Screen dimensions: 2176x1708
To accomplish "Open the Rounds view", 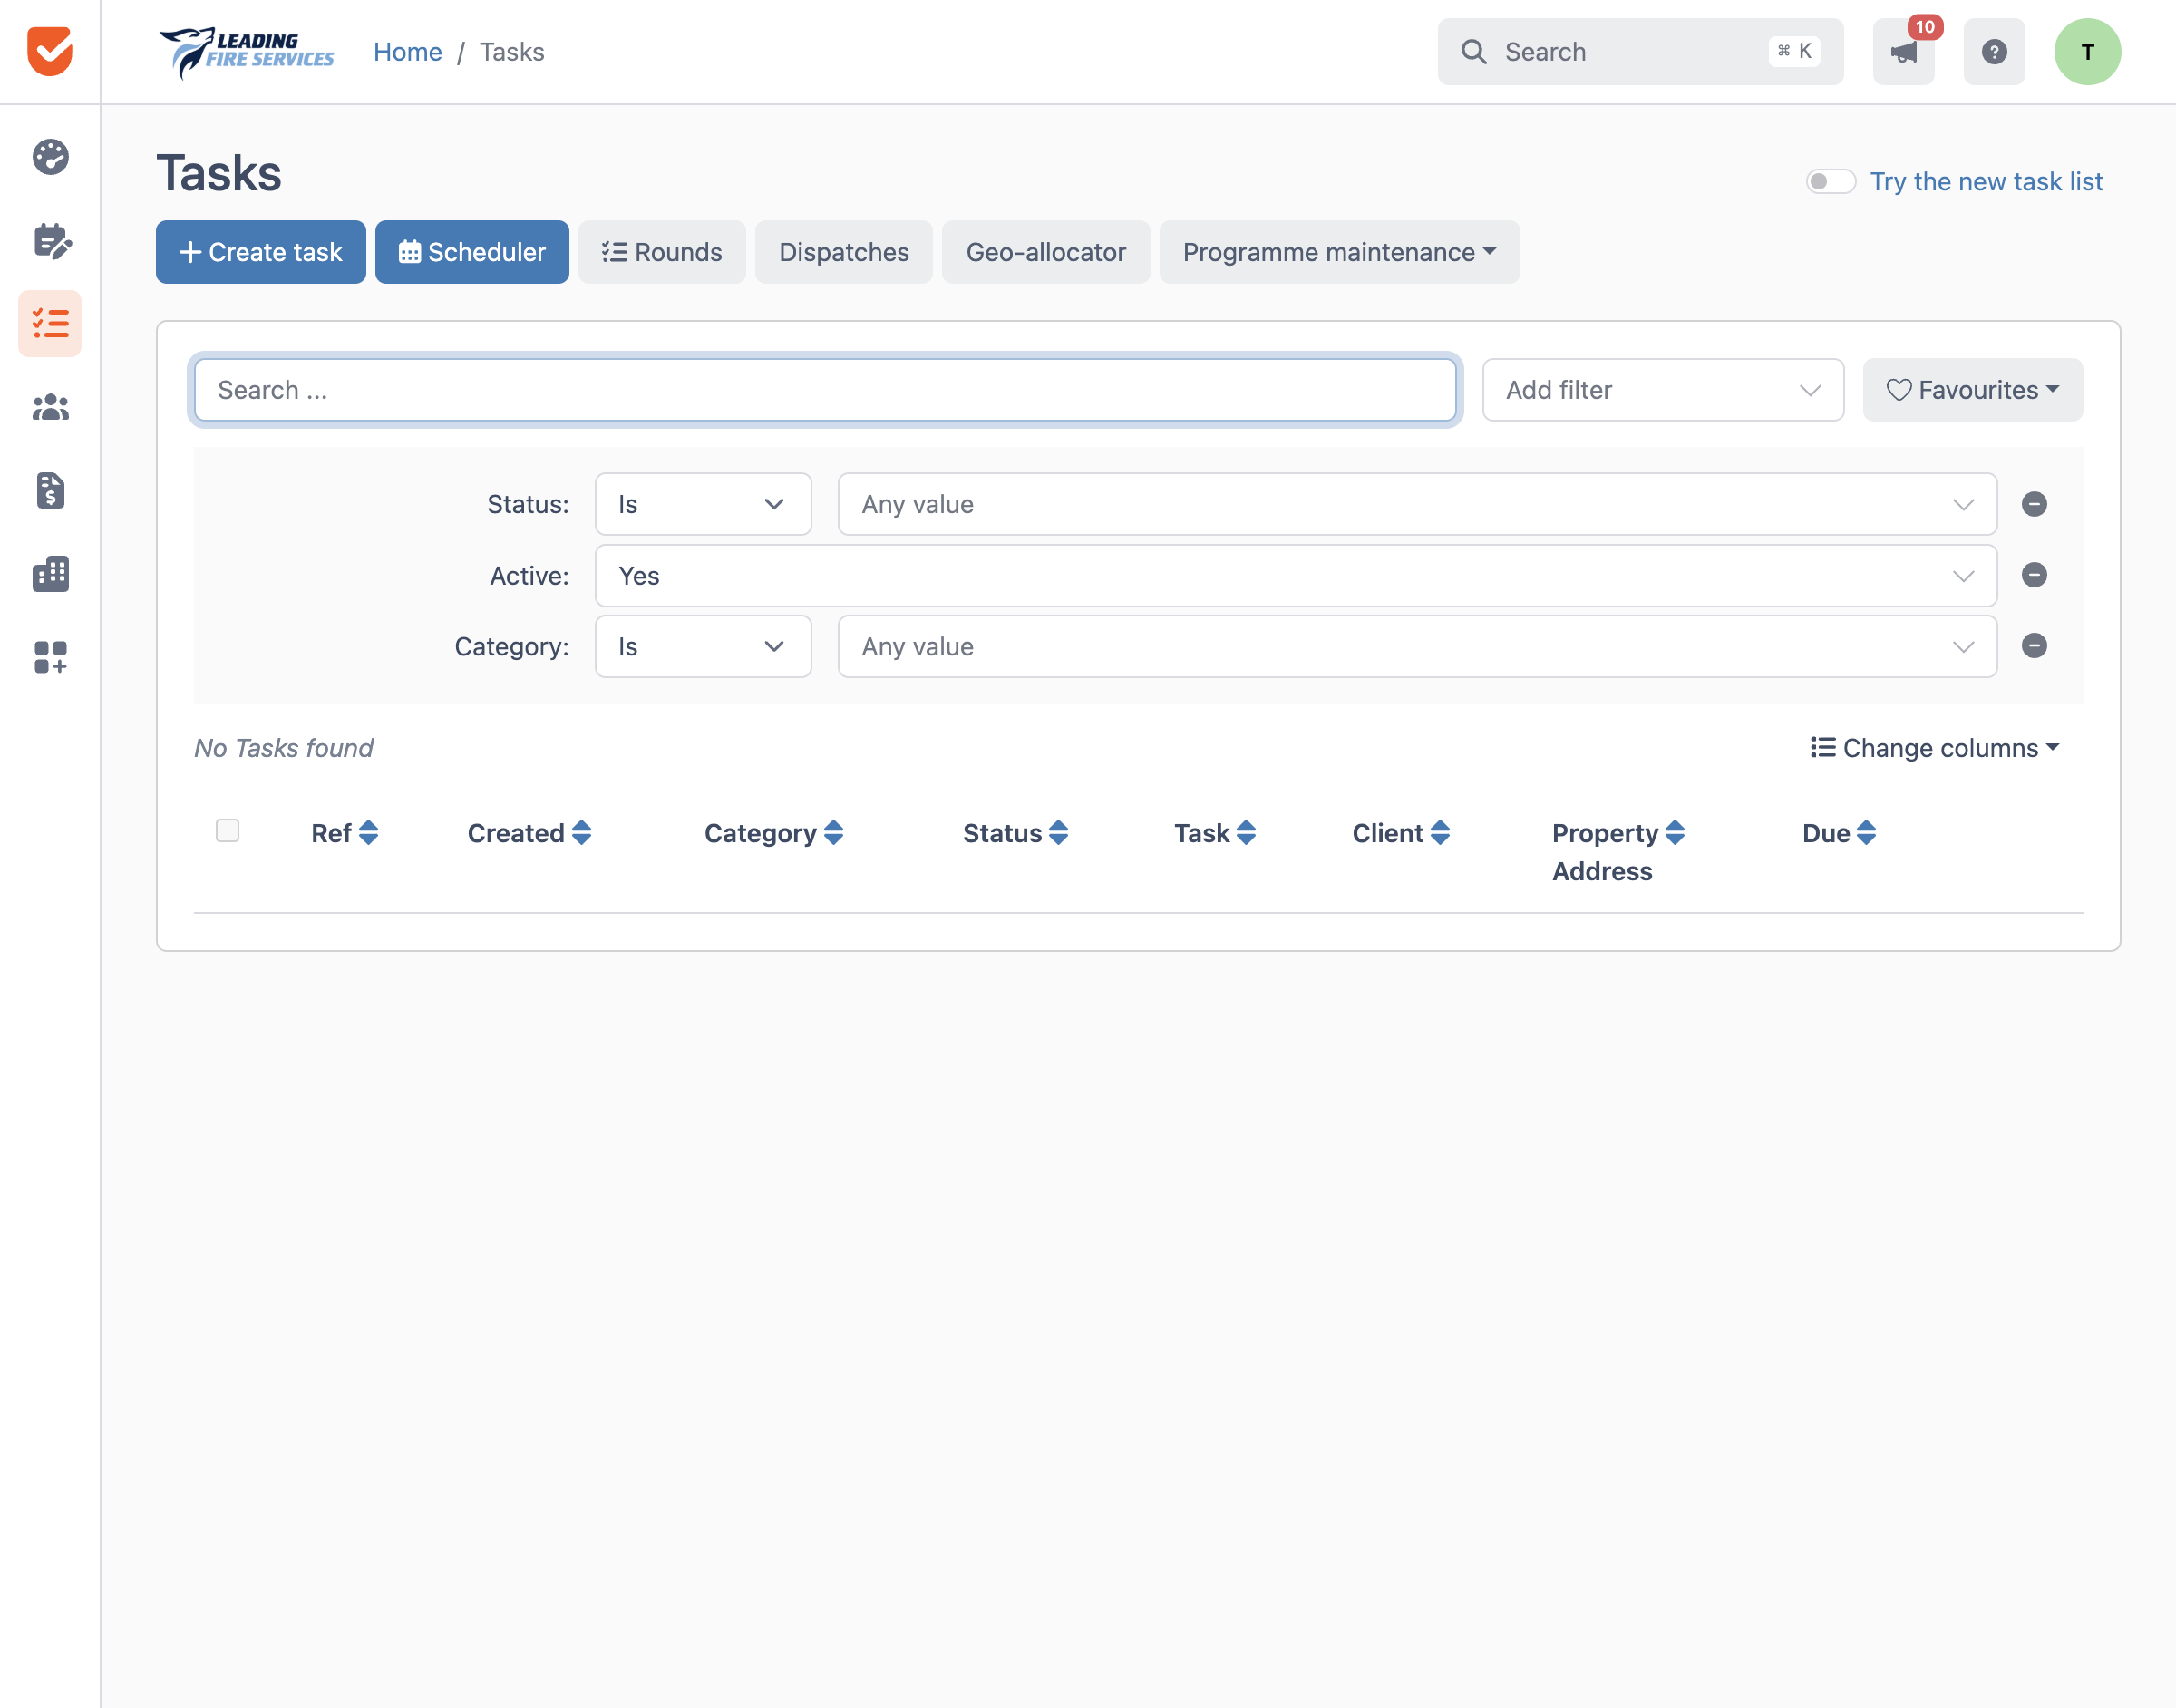I will click(x=662, y=252).
